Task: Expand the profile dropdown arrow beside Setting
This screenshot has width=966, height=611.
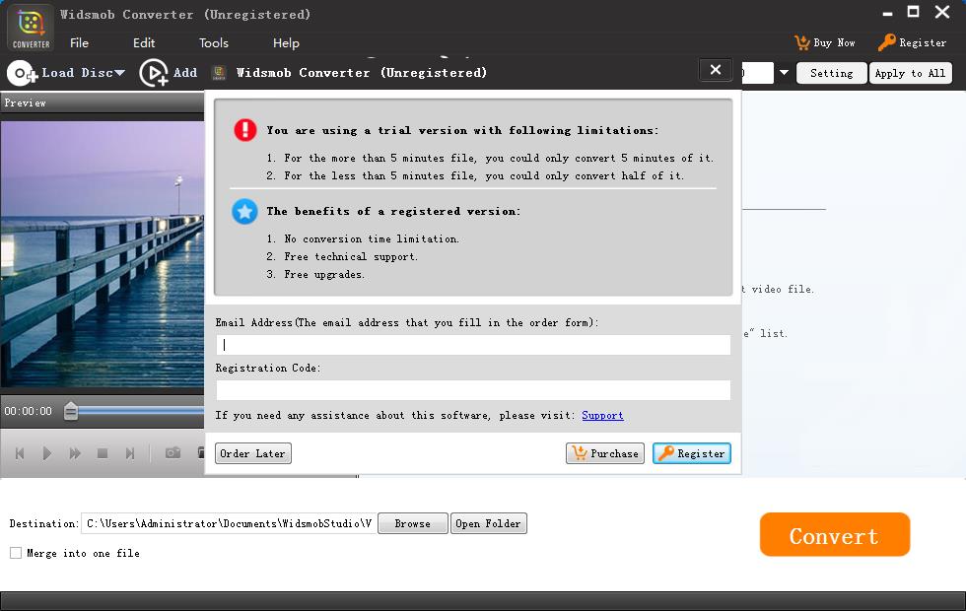Action: [784, 73]
